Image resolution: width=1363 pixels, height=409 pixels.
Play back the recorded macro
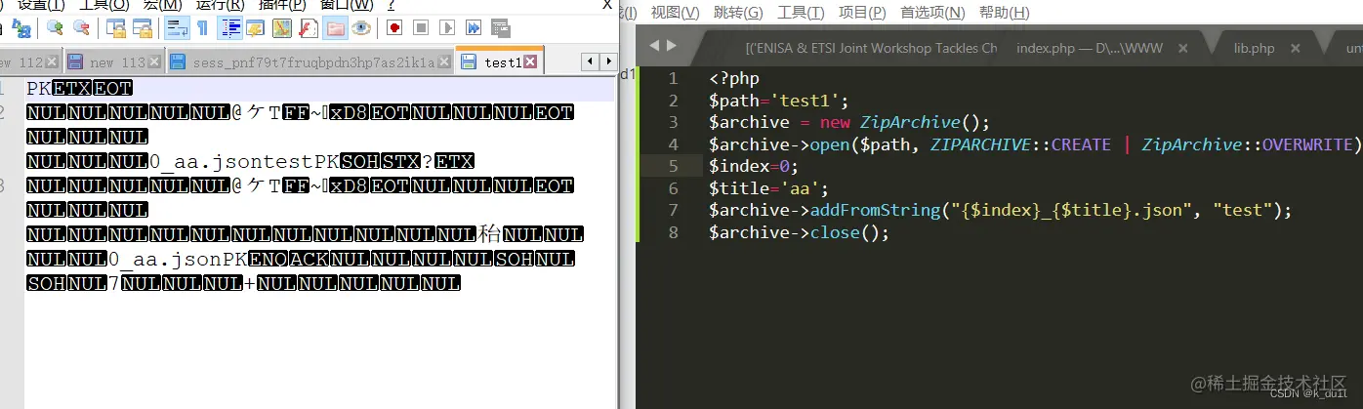coord(447,27)
